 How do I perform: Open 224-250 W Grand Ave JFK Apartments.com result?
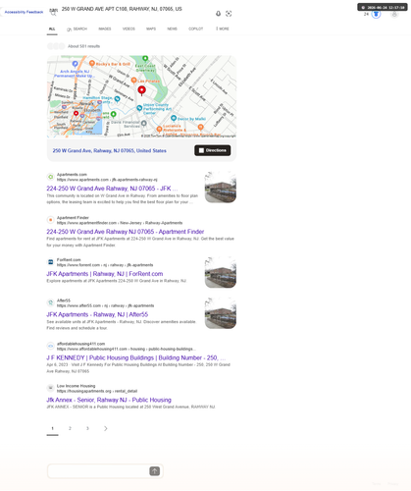pos(112,189)
